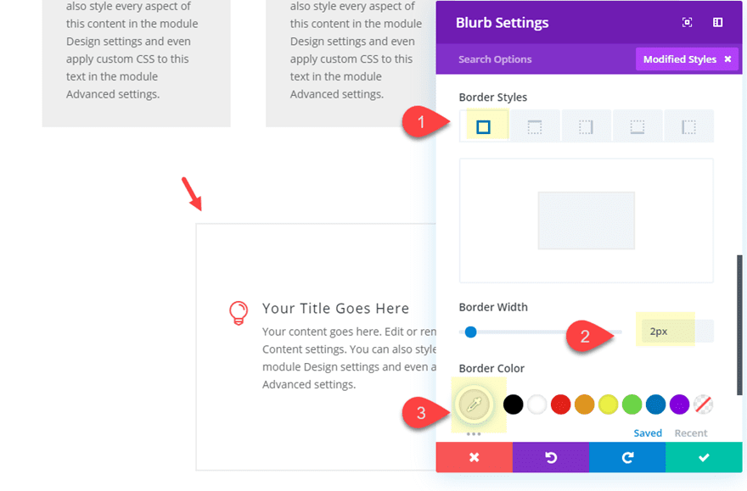The width and height of the screenshot is (747, 491).
Task: Select the left border style icon
Action: click(688, 127)
